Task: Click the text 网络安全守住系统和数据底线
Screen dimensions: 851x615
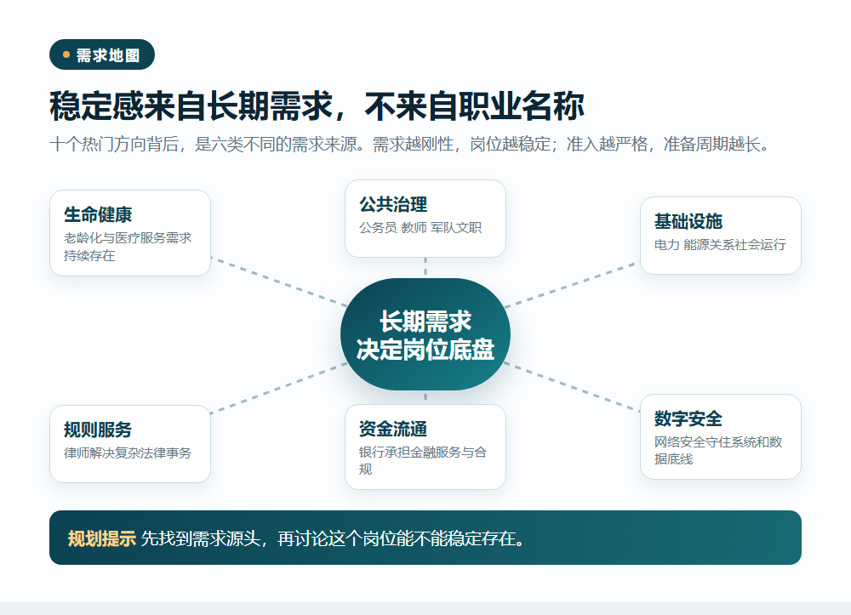Action: 718,450
